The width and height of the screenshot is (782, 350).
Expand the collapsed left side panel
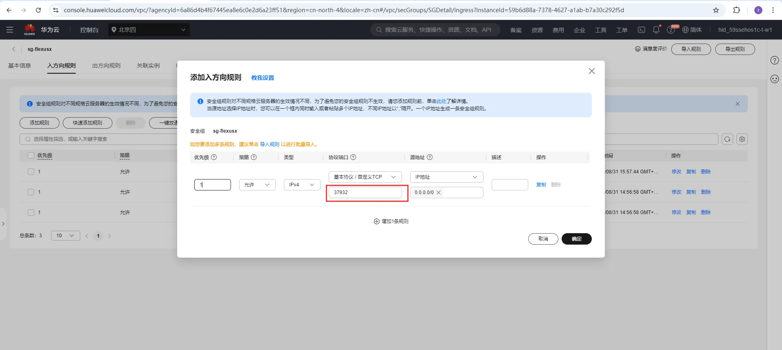[x=3, y=224]
